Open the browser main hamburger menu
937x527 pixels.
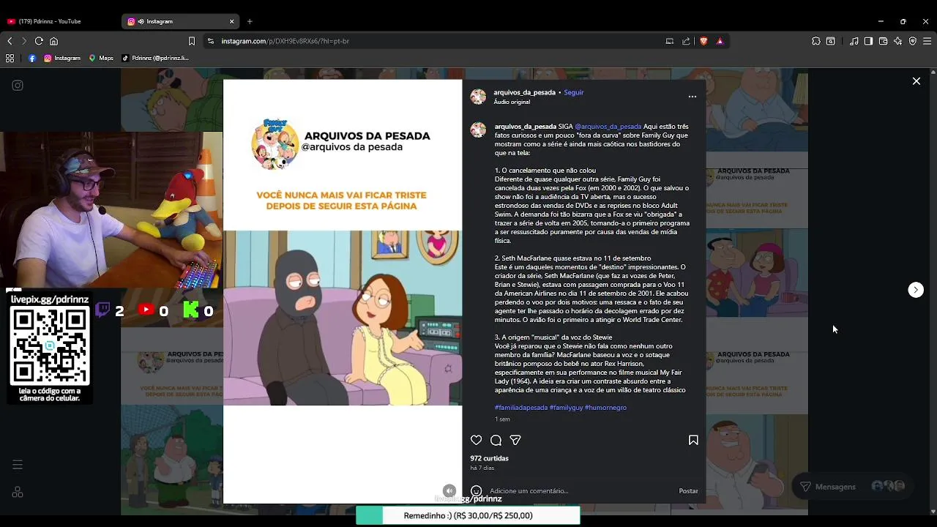pos(927,41)
